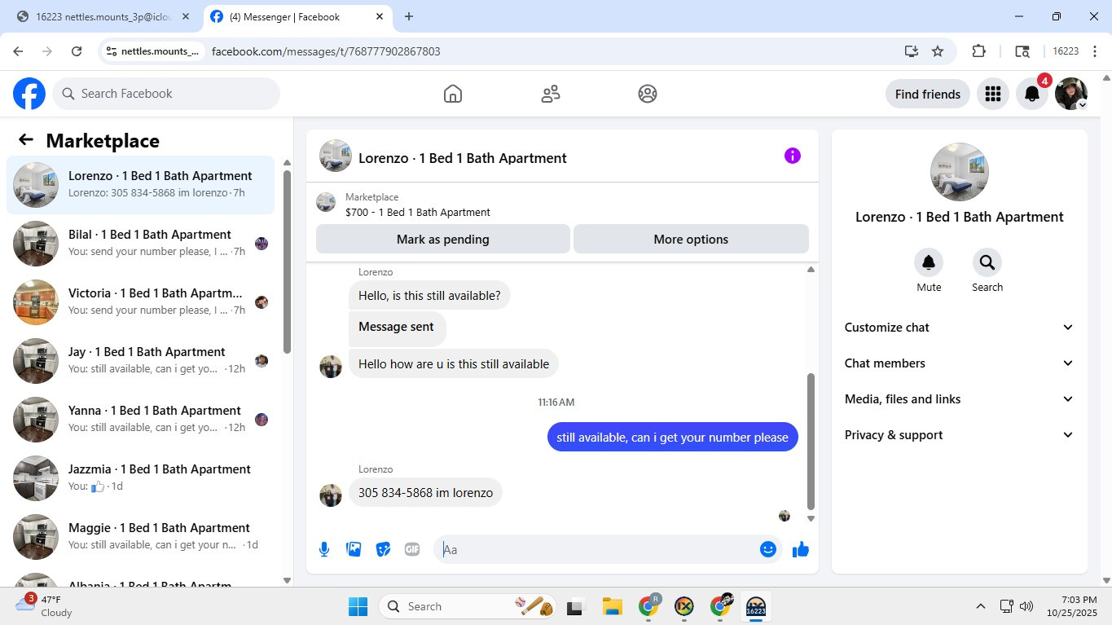This screenshot has height=625, width=1112.
Task: Choose a sticker icon
Action: [383, 549]
